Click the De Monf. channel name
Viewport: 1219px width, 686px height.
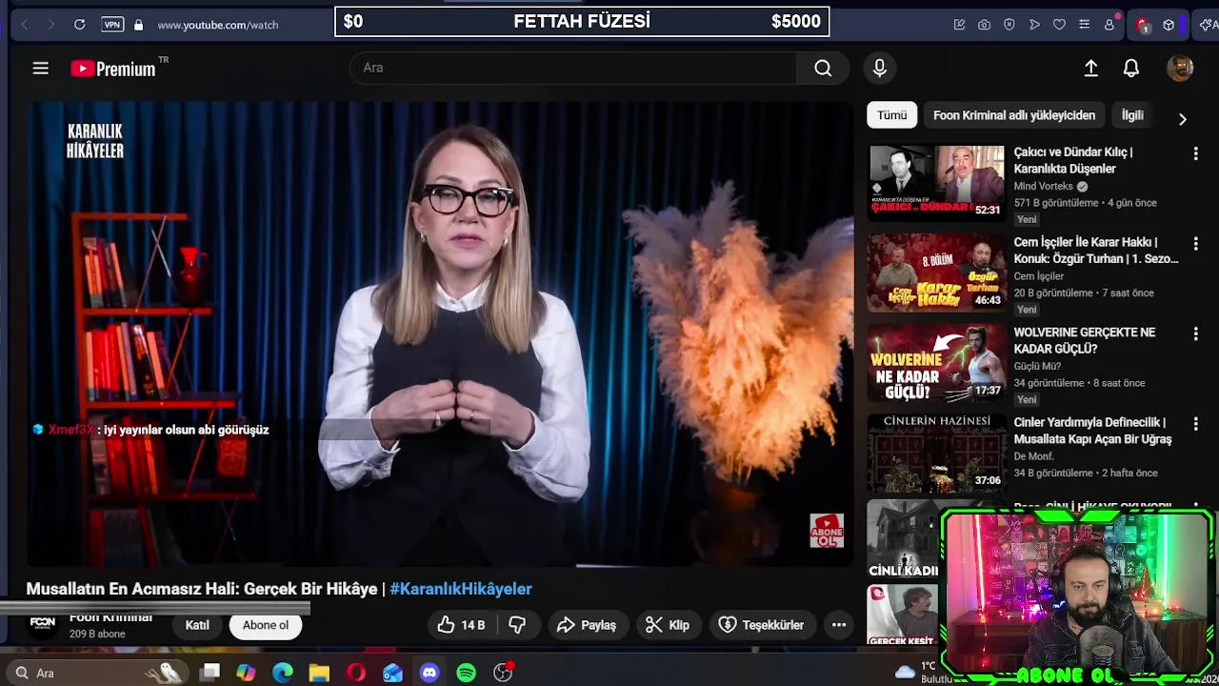click(1033, 456)
